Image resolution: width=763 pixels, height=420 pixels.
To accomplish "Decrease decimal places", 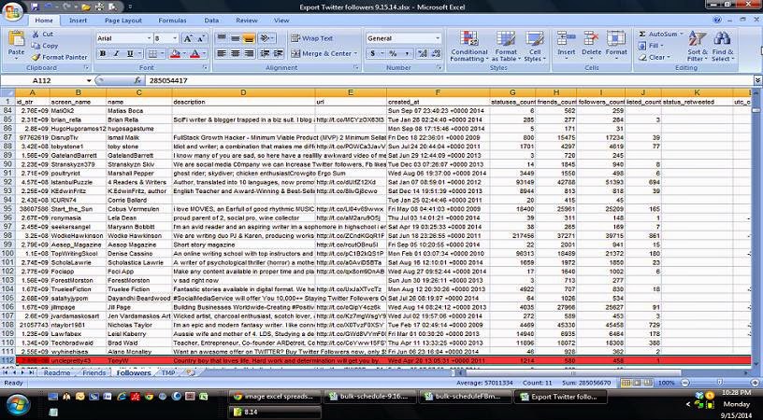I will coord(436,54).
